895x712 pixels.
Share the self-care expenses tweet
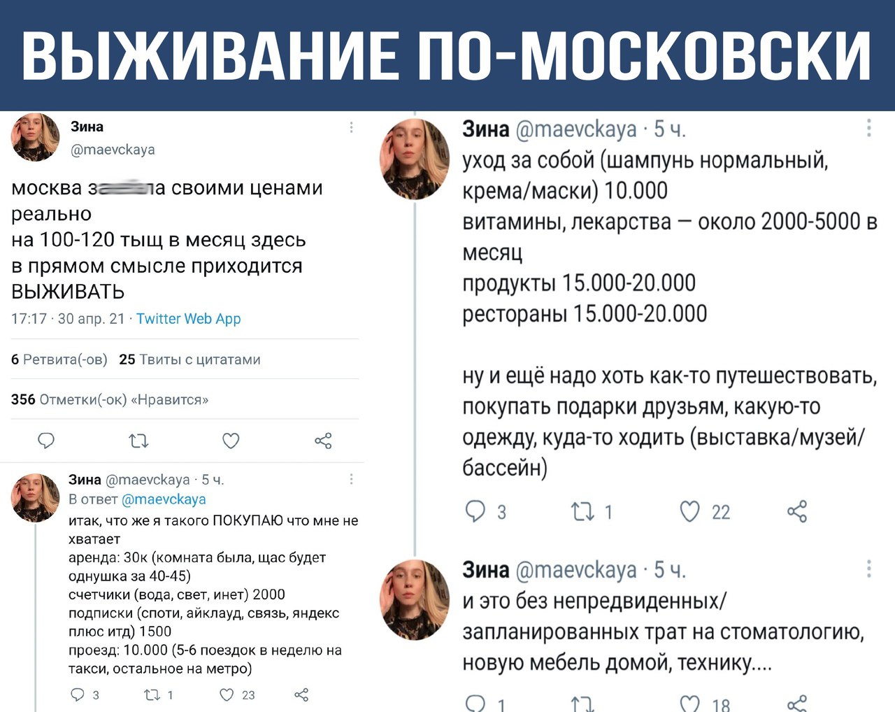click(x=797, y=512)
